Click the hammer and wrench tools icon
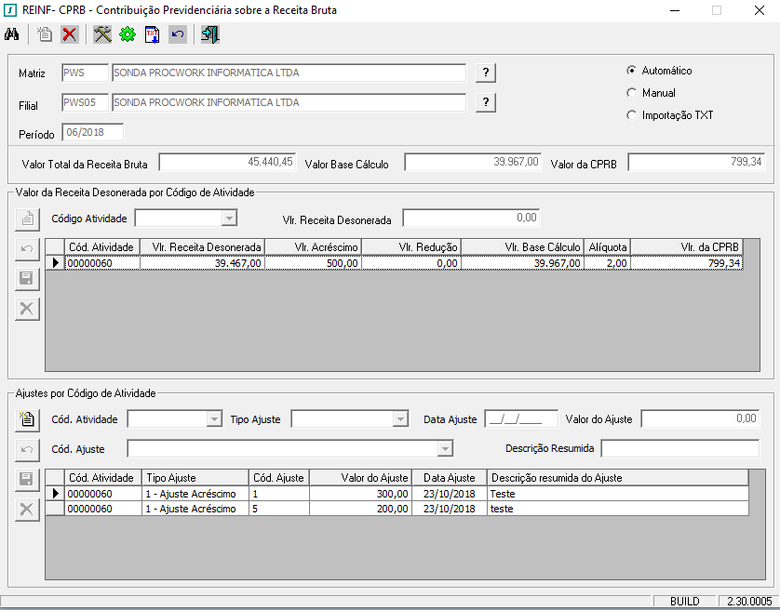This screenshot has width=780, height=610. 102,35
